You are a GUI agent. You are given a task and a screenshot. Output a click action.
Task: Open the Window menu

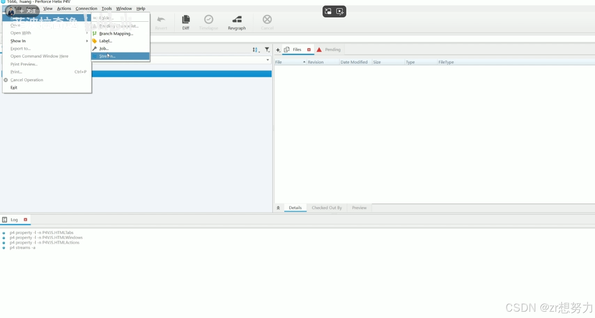pyautogui.click(x=124, y=8)
